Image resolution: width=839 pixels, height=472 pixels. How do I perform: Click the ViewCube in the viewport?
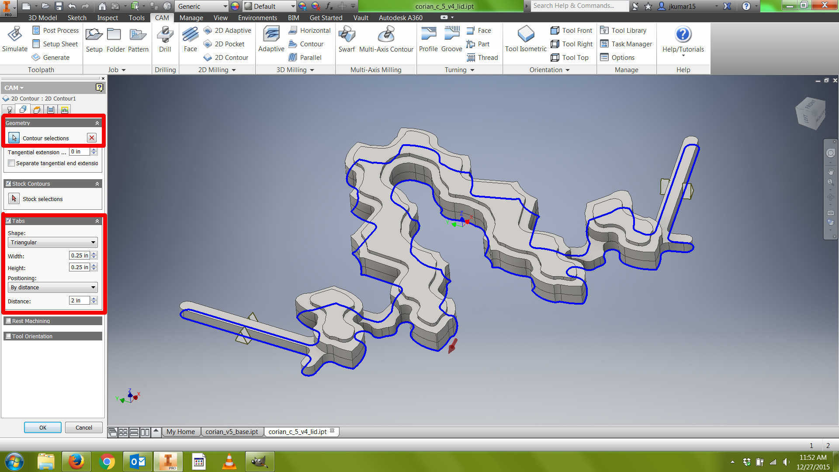point(810,113)
